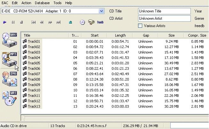The image size is (209, 129).
Task: Click the MP3 copy compressed icon
Action: coord(9,59)
